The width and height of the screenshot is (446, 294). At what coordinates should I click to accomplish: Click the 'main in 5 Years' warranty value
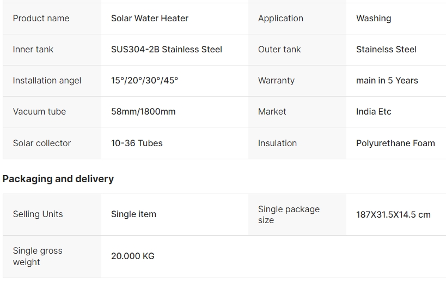(x=387, y=80)
